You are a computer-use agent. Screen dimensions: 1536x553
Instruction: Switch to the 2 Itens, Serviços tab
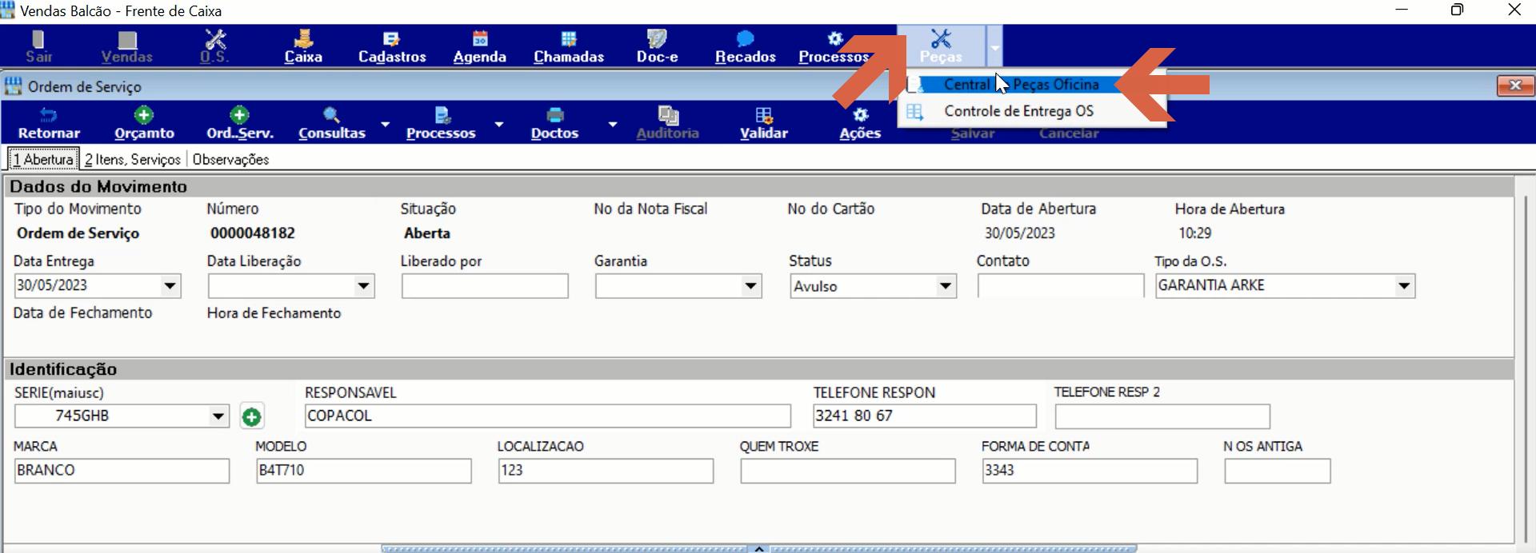(133, 159)
